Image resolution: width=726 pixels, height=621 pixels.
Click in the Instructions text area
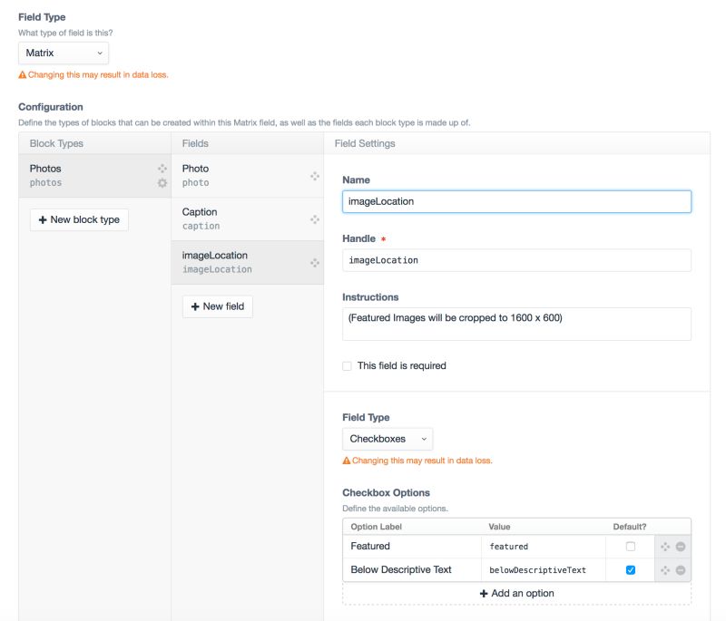[x=516, y=325]
